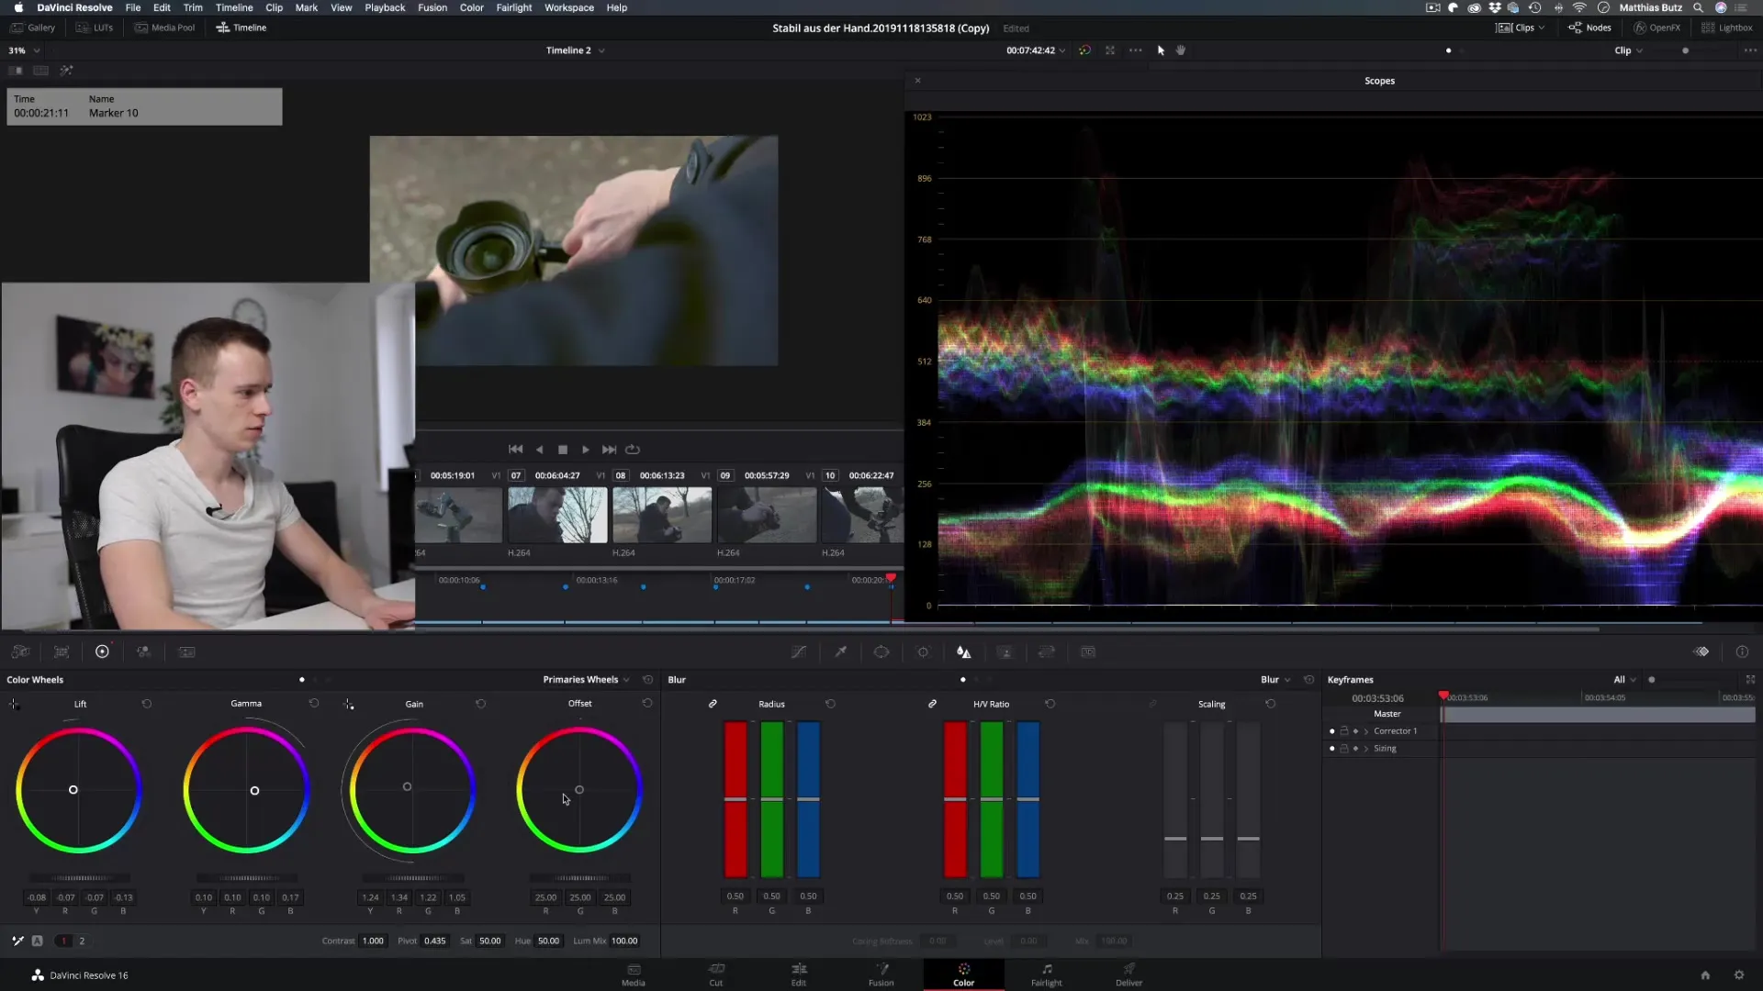Toggle the Timeline panel button
The width and height of the screenshot is (1763, 991).
pyautogui.click(x=241, y=28)
